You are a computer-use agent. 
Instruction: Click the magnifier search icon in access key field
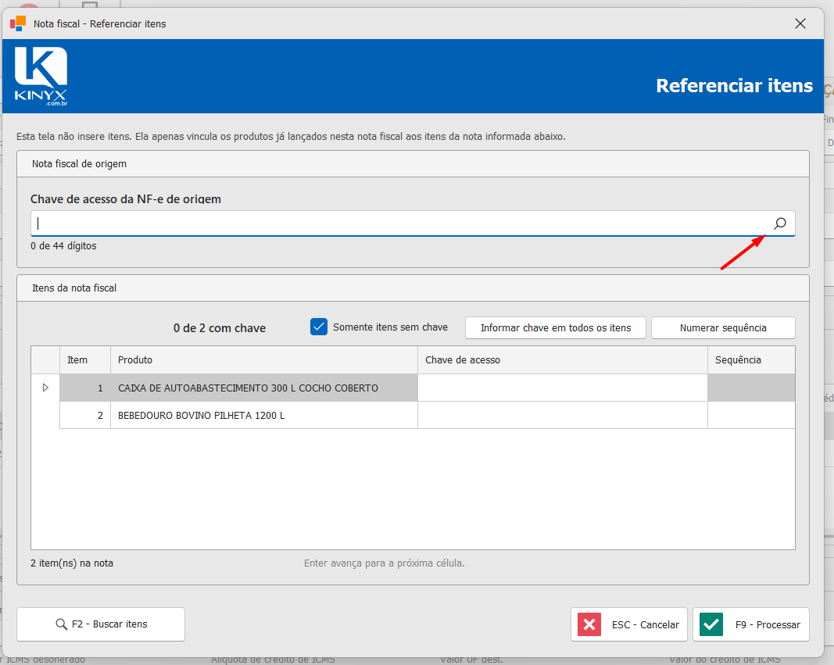coord(780,223)
